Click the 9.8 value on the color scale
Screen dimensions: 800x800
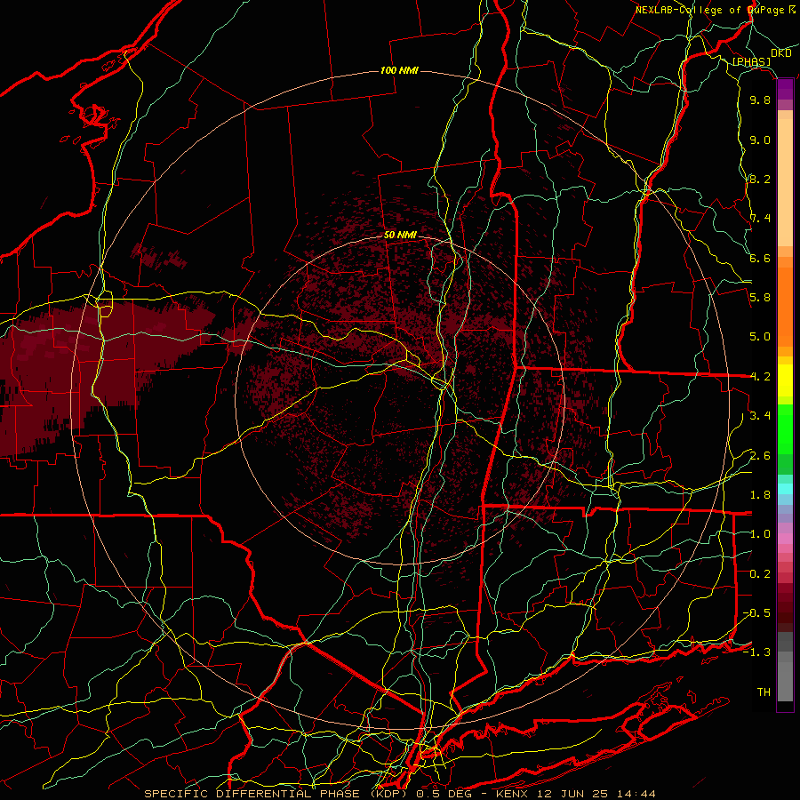click(x=760, y=100)
